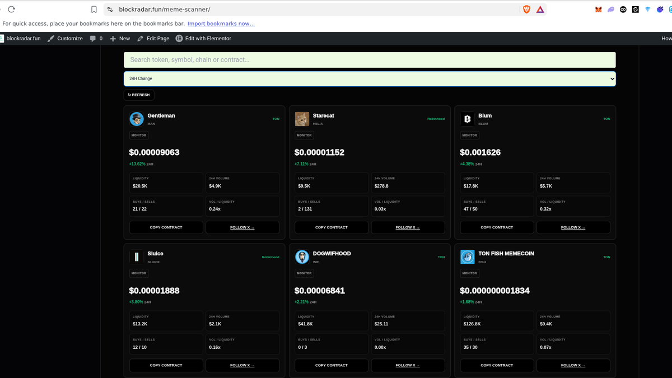
Task: Copy contract for Blum token
Action: tap(497, 227)
